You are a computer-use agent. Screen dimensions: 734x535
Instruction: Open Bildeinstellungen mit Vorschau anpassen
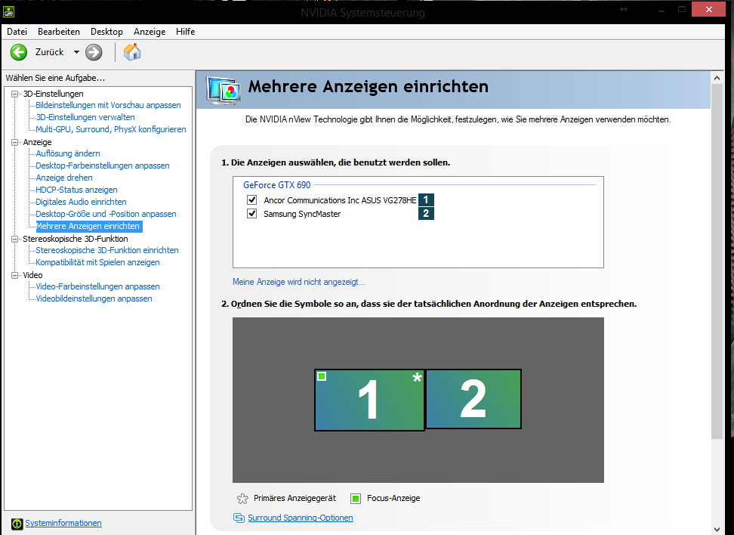point(108,105)
